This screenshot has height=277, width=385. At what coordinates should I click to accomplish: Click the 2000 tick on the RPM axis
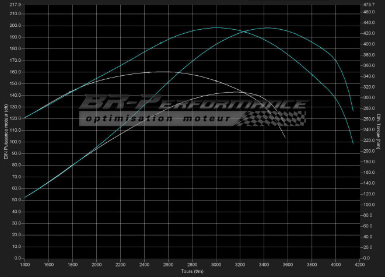tap(96, 264)
